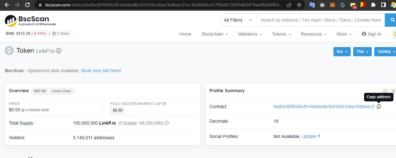The image size is (396, 158).
Task: Open the Gaming dropdown button
Action: [385, 52]
